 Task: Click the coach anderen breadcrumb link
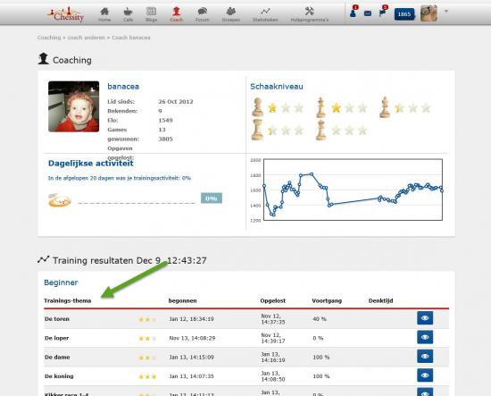click(86, 38)
